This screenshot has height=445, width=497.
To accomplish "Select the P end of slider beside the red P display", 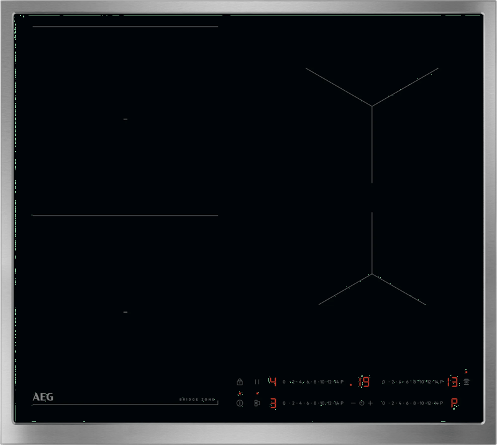I will [442, 403].
